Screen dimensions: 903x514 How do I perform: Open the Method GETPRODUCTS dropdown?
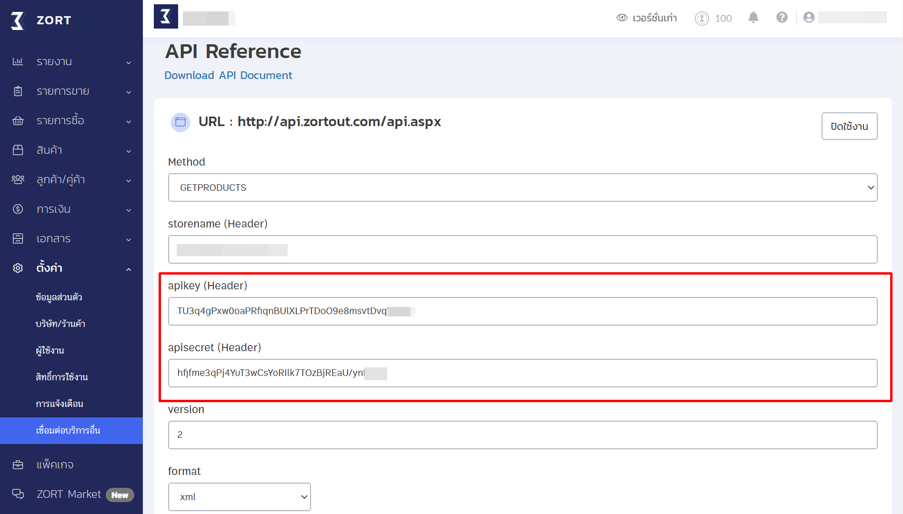click(x=522, y=188)
